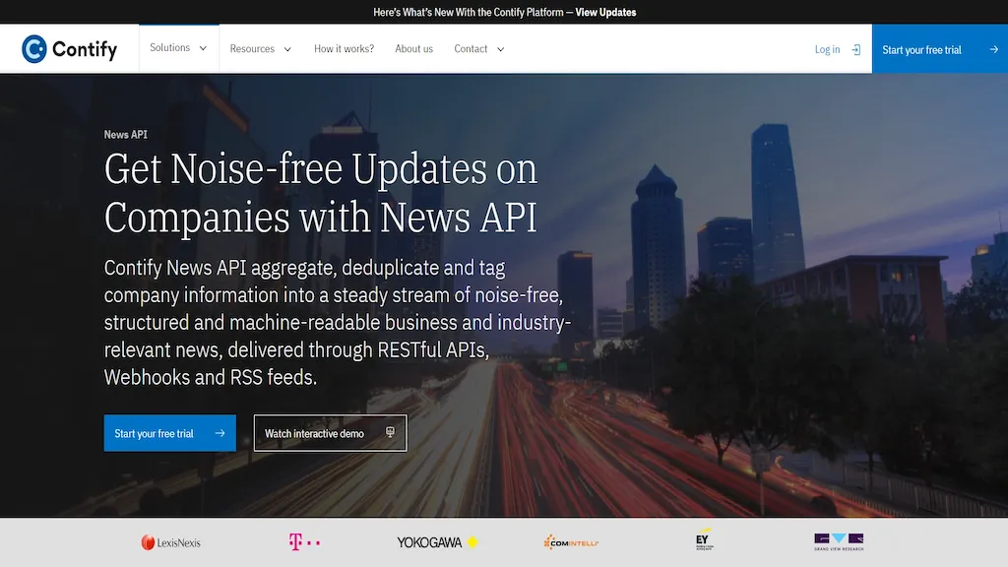
Task: Click the Log in link
Action: point(827,49)
